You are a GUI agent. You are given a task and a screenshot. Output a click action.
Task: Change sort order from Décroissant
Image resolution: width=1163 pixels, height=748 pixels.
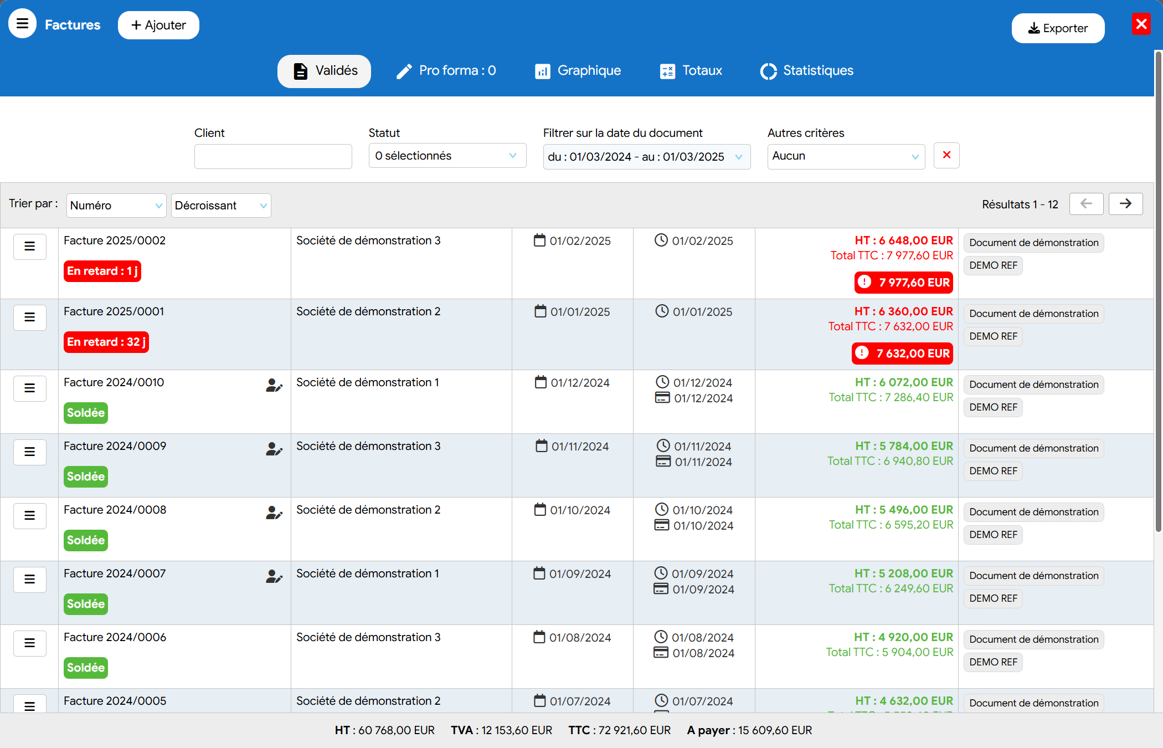(221, 206)
